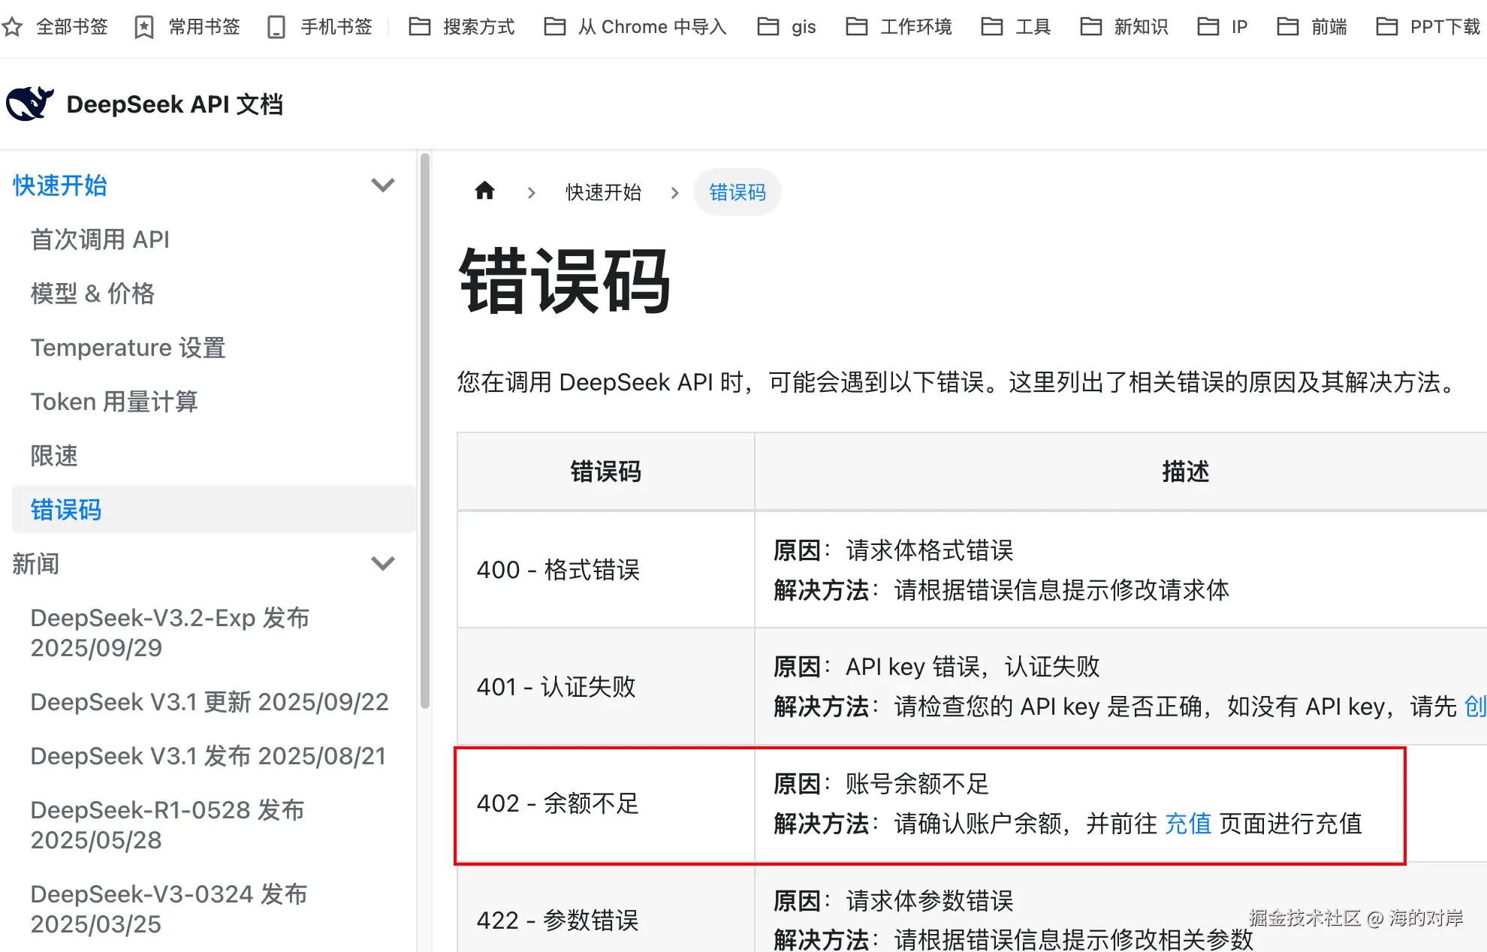Collapse the 新闻 sidebar section
This screenshot has width=1487, height=952.
383,563
